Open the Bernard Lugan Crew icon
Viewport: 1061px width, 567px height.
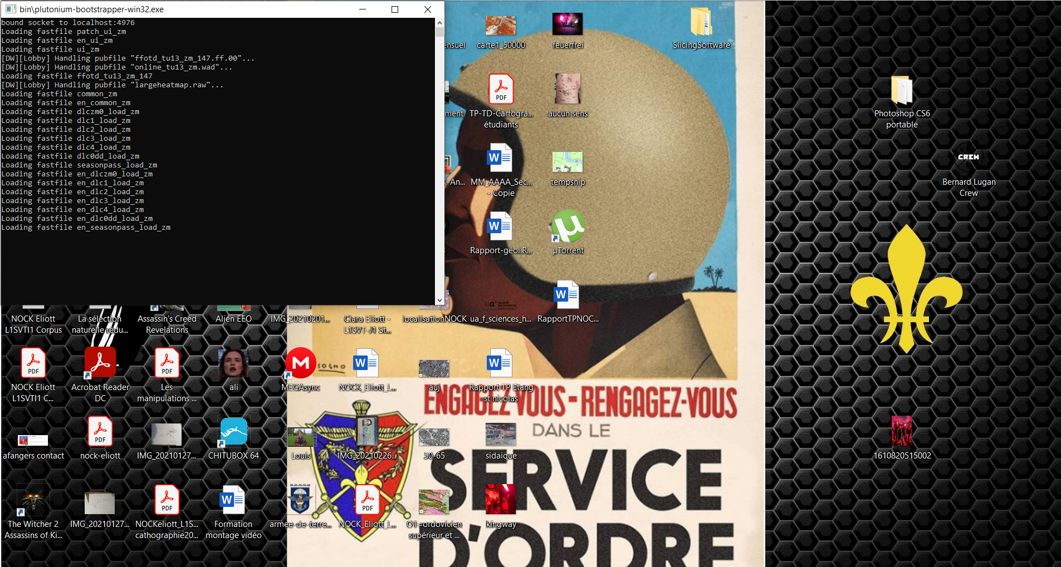click(969, 157)
